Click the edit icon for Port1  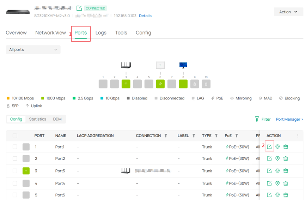click(x=269, y=147)
